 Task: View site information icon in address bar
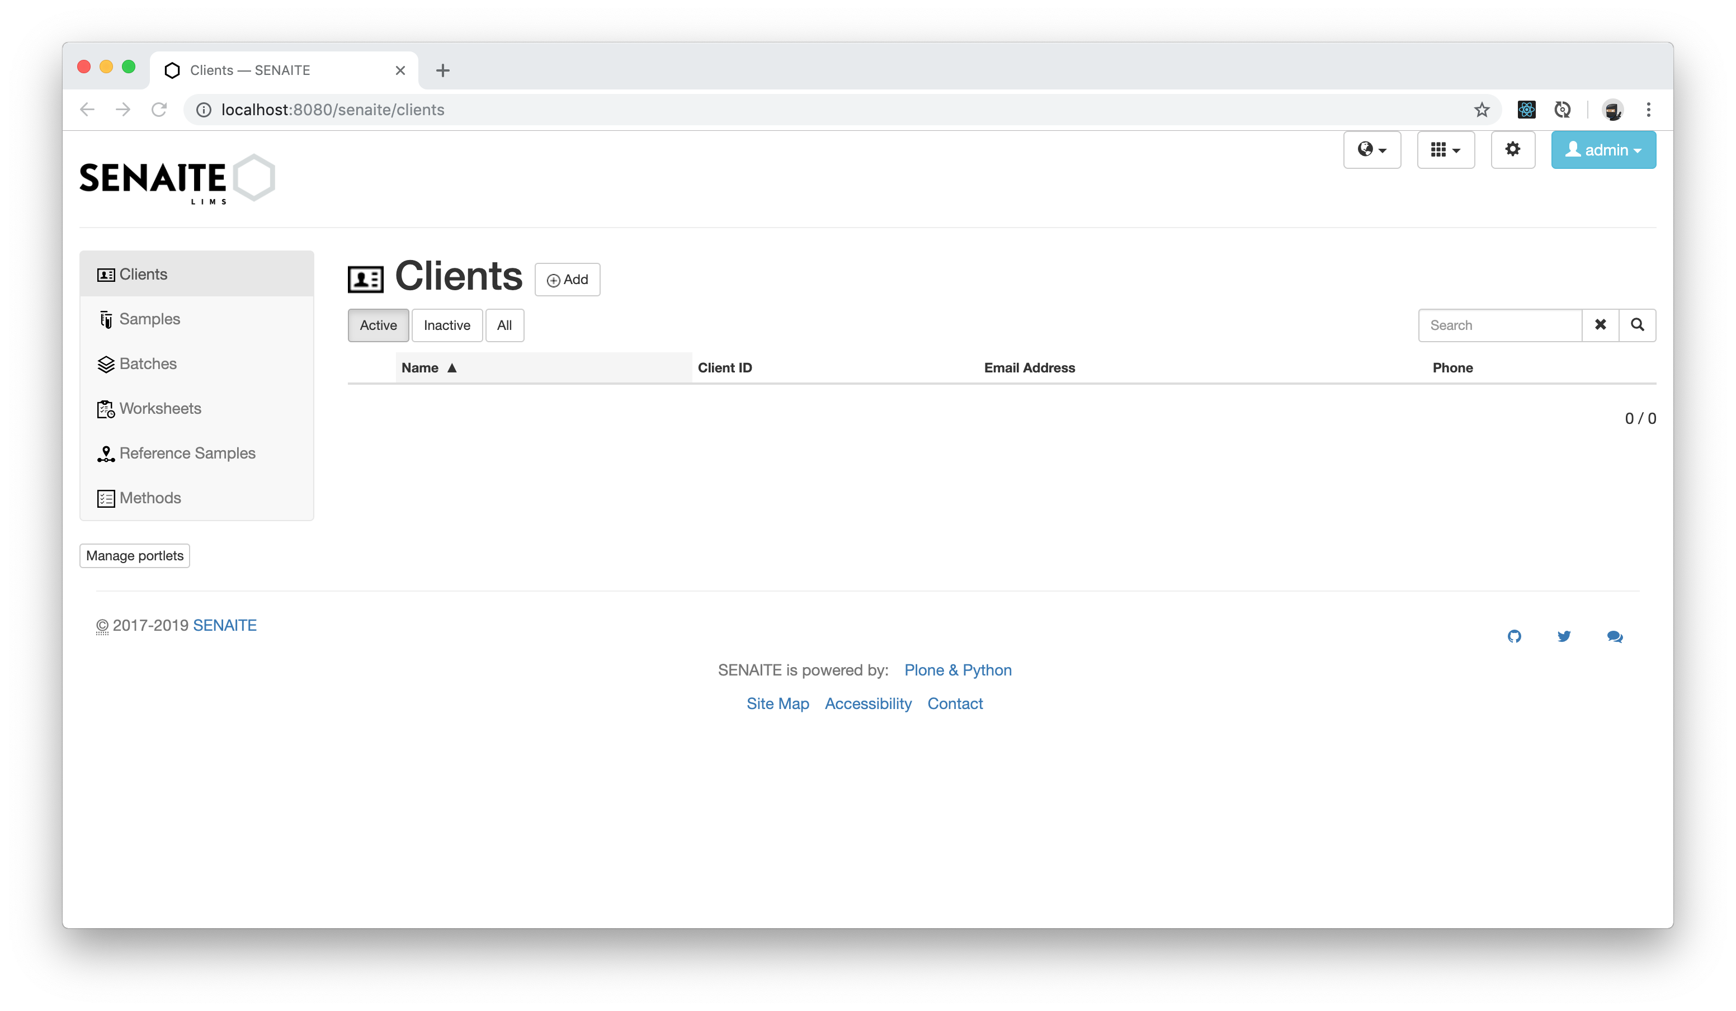tap(204, 110)
